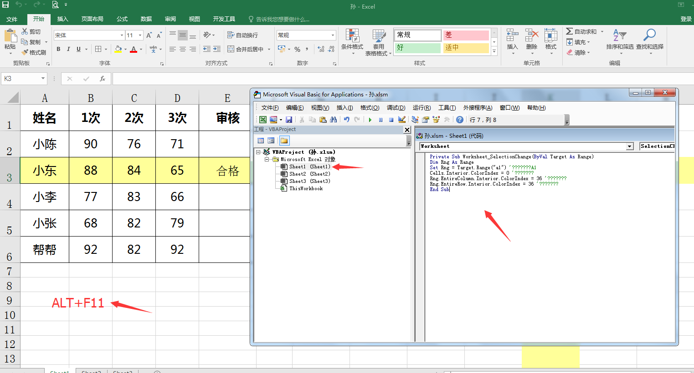Screen dimensions: 694x373
Task: Open Properties Window icon in VBA toolbar
Action: coord(426,120)
